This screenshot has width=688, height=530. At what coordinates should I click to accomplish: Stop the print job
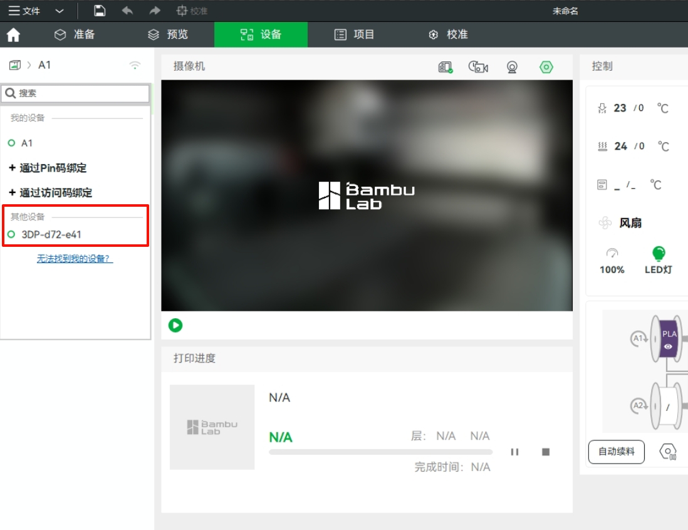coord(546,452)
